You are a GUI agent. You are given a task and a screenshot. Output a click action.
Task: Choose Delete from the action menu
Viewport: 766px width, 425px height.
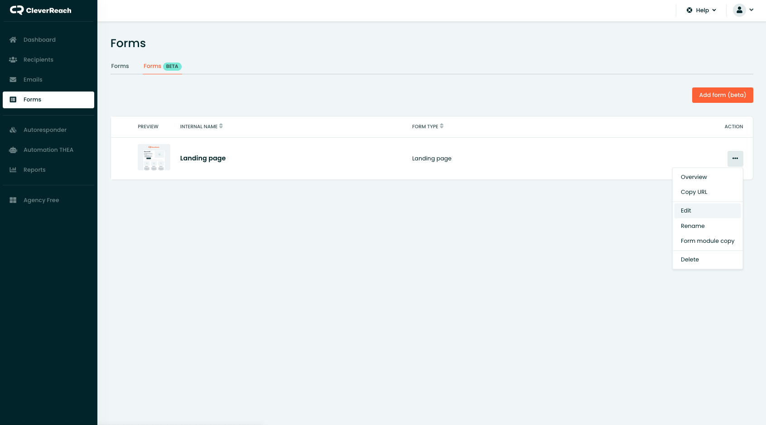coord(708,260)
